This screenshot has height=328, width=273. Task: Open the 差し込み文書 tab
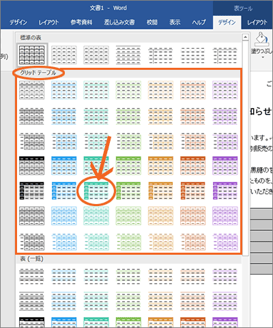point(119,23)
